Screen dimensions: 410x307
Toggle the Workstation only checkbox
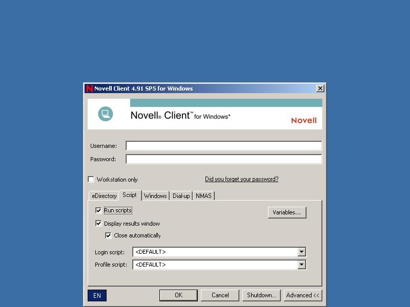click(x=91, y=180)
